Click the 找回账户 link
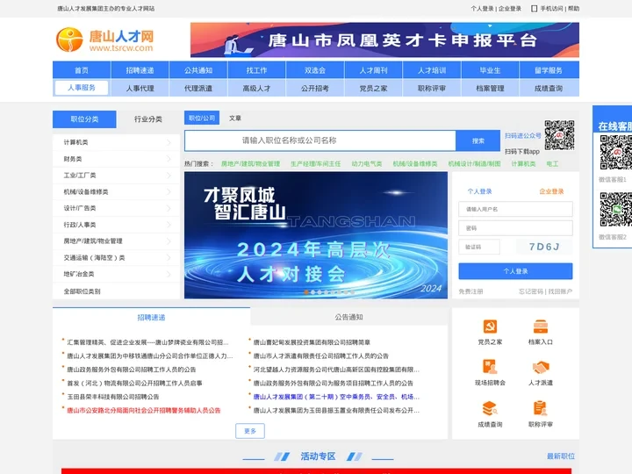The image size is (632, 474). (560, 291)
